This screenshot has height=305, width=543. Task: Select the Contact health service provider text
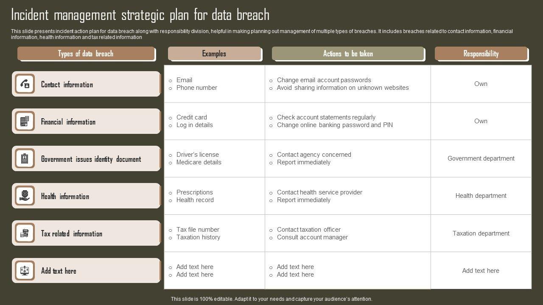pos(319,192)
